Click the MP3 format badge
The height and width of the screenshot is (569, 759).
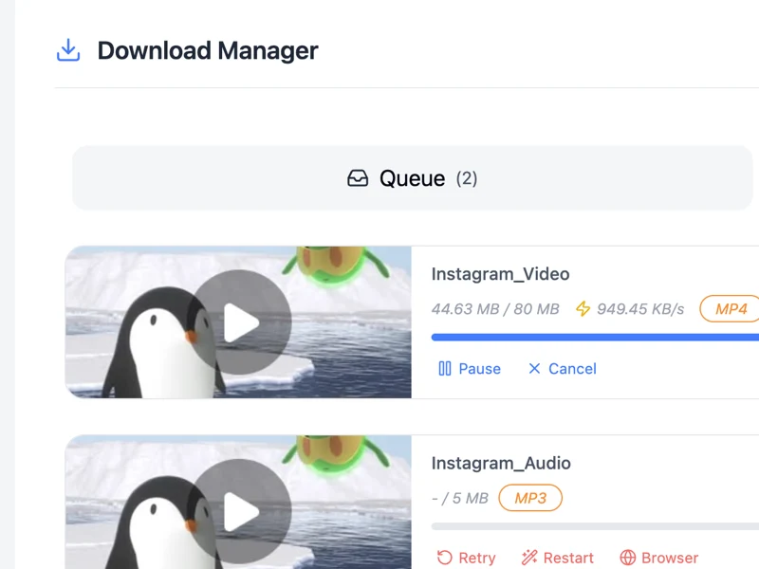530,498
